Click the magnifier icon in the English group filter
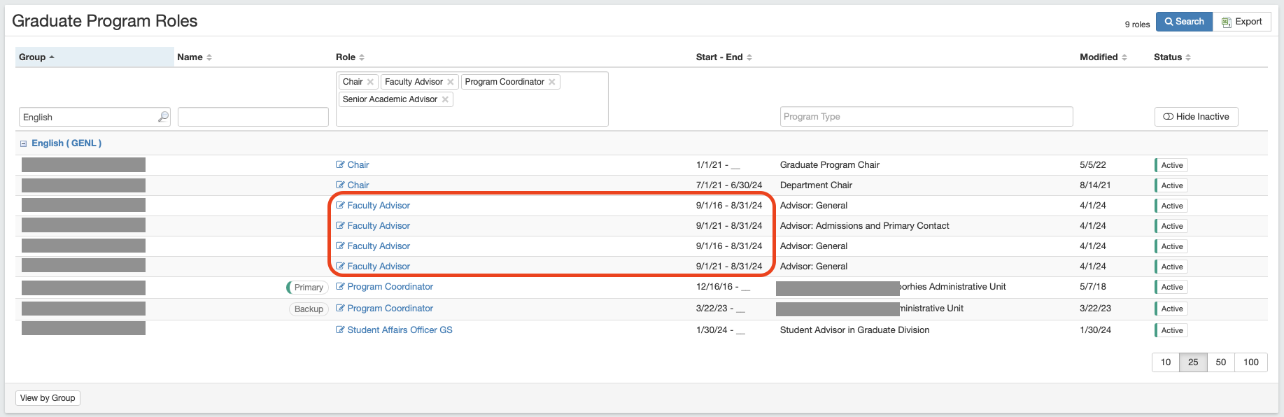Screen dimensions: 1284x417 tap(163, 117)
